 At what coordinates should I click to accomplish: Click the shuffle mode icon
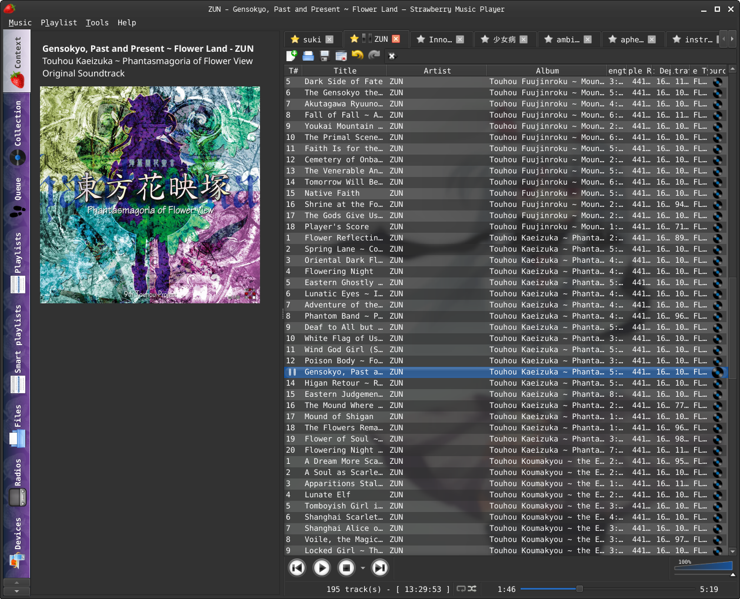472,588
